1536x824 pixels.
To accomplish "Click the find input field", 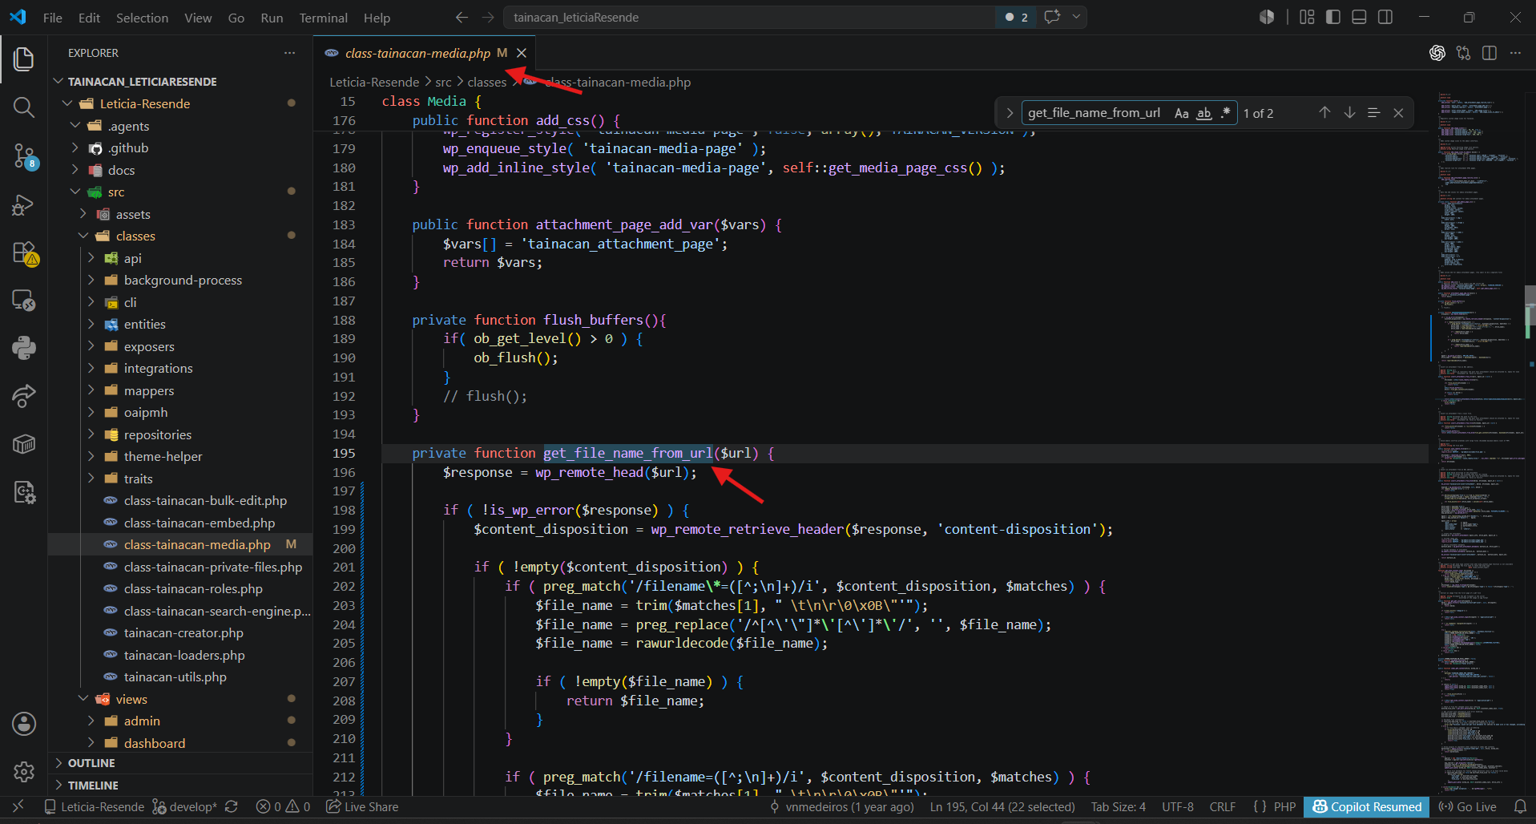I will 1095,113.
